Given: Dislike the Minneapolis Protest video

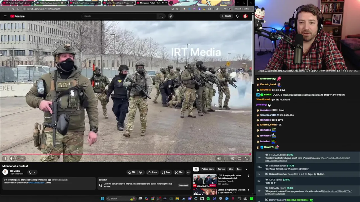Looking at the screenshot, I should (x=141, y=172).
